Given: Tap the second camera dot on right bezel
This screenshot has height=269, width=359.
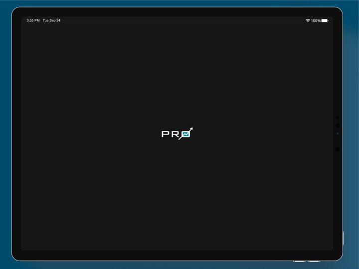Looking at the screenshot, I should coord(338,126).
